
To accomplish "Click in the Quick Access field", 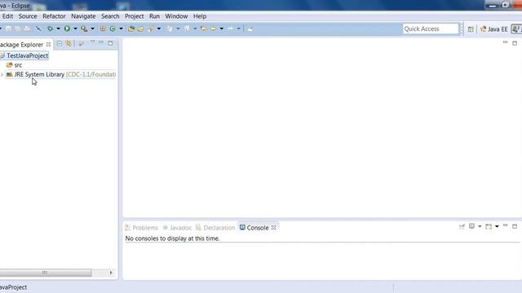I will coord(431,29).
